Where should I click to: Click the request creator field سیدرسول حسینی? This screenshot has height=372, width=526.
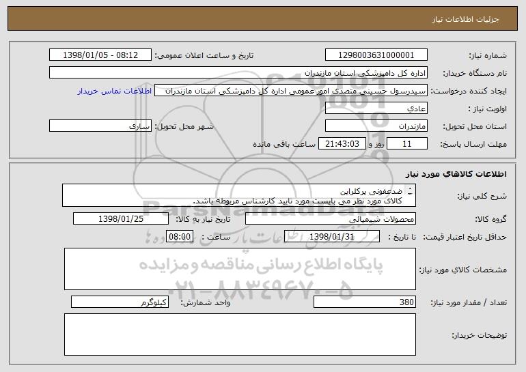pos(291,91)
